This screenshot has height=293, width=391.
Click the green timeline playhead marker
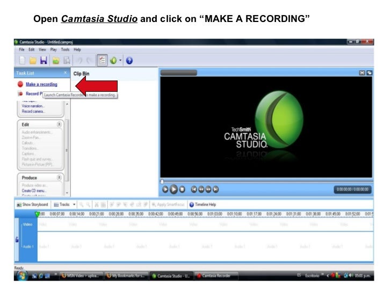(x=37, y=214)
